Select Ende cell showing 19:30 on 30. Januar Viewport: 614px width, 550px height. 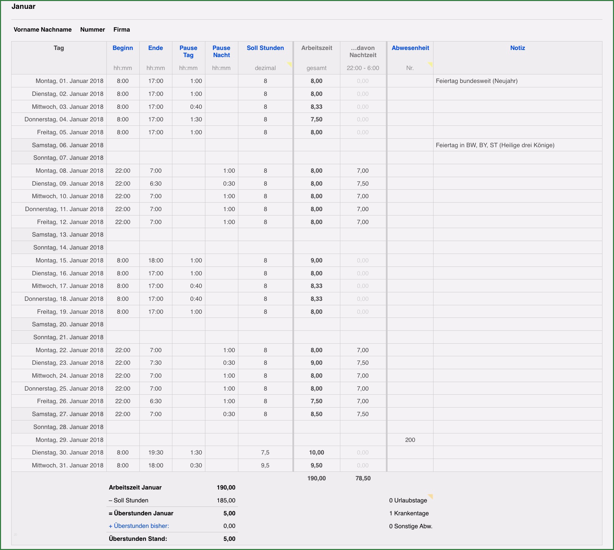[x=156, y=452]
